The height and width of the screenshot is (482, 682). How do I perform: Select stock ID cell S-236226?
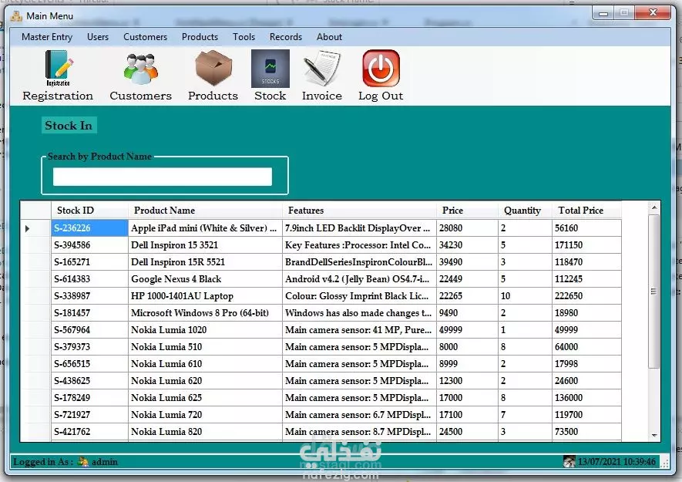[89, 228]
